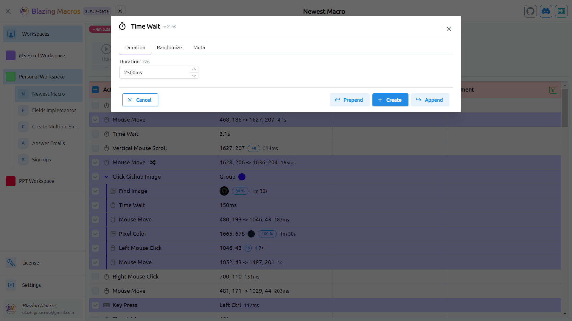The height and width of the screenshot is (321, 572).
Task: Select the green Personal Workspace icon
Action: [10, 77]
